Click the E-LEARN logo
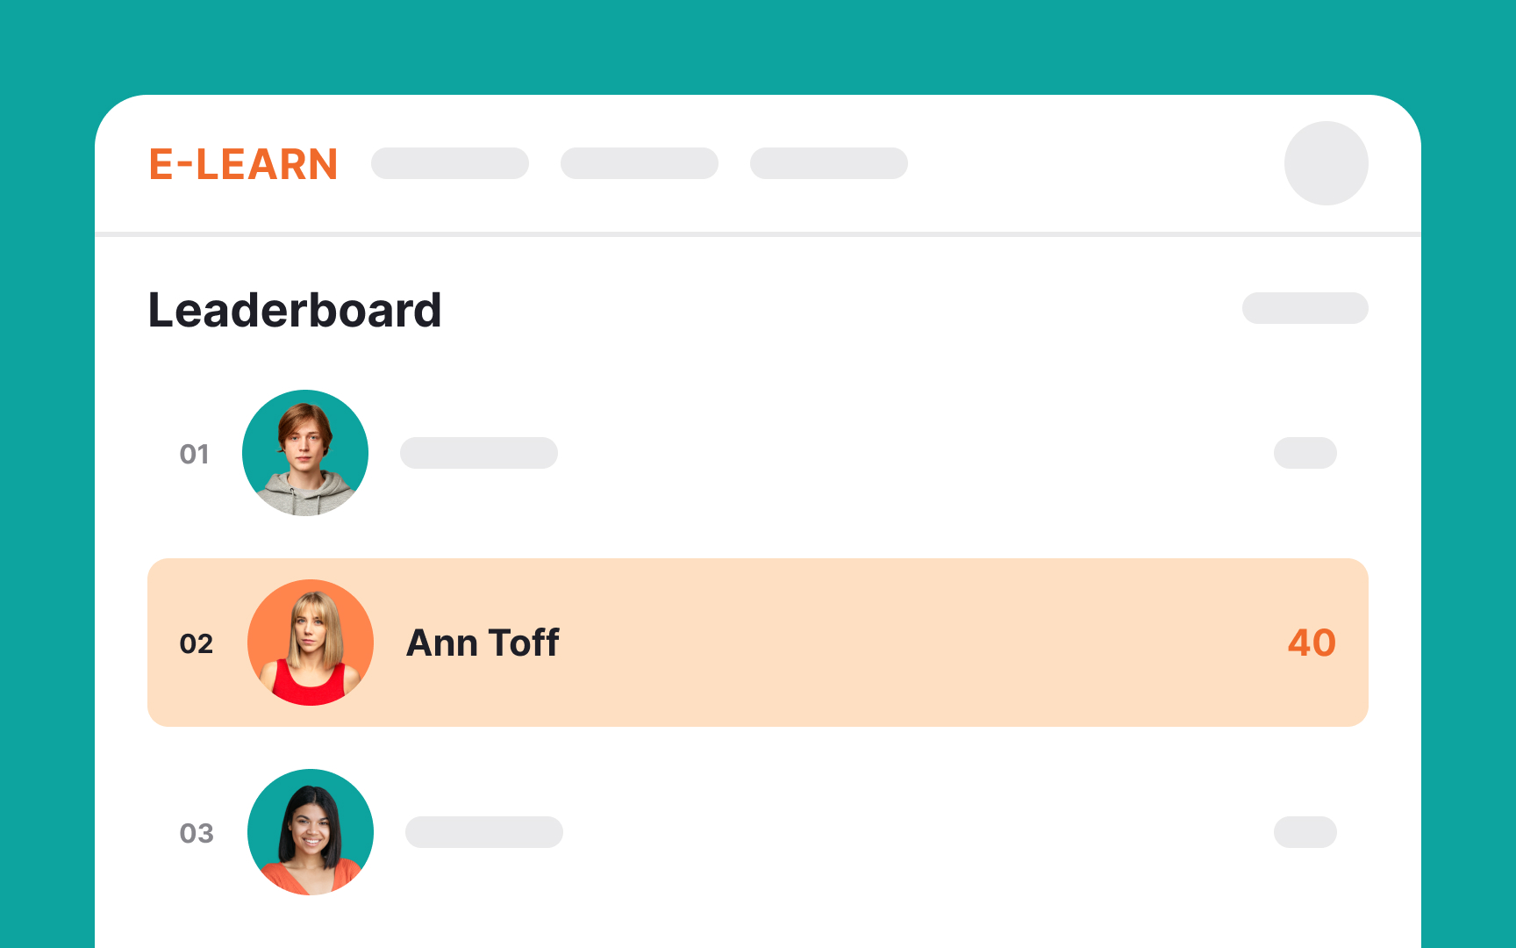Viewport: 1516px width, 948px height. [243, 164]
